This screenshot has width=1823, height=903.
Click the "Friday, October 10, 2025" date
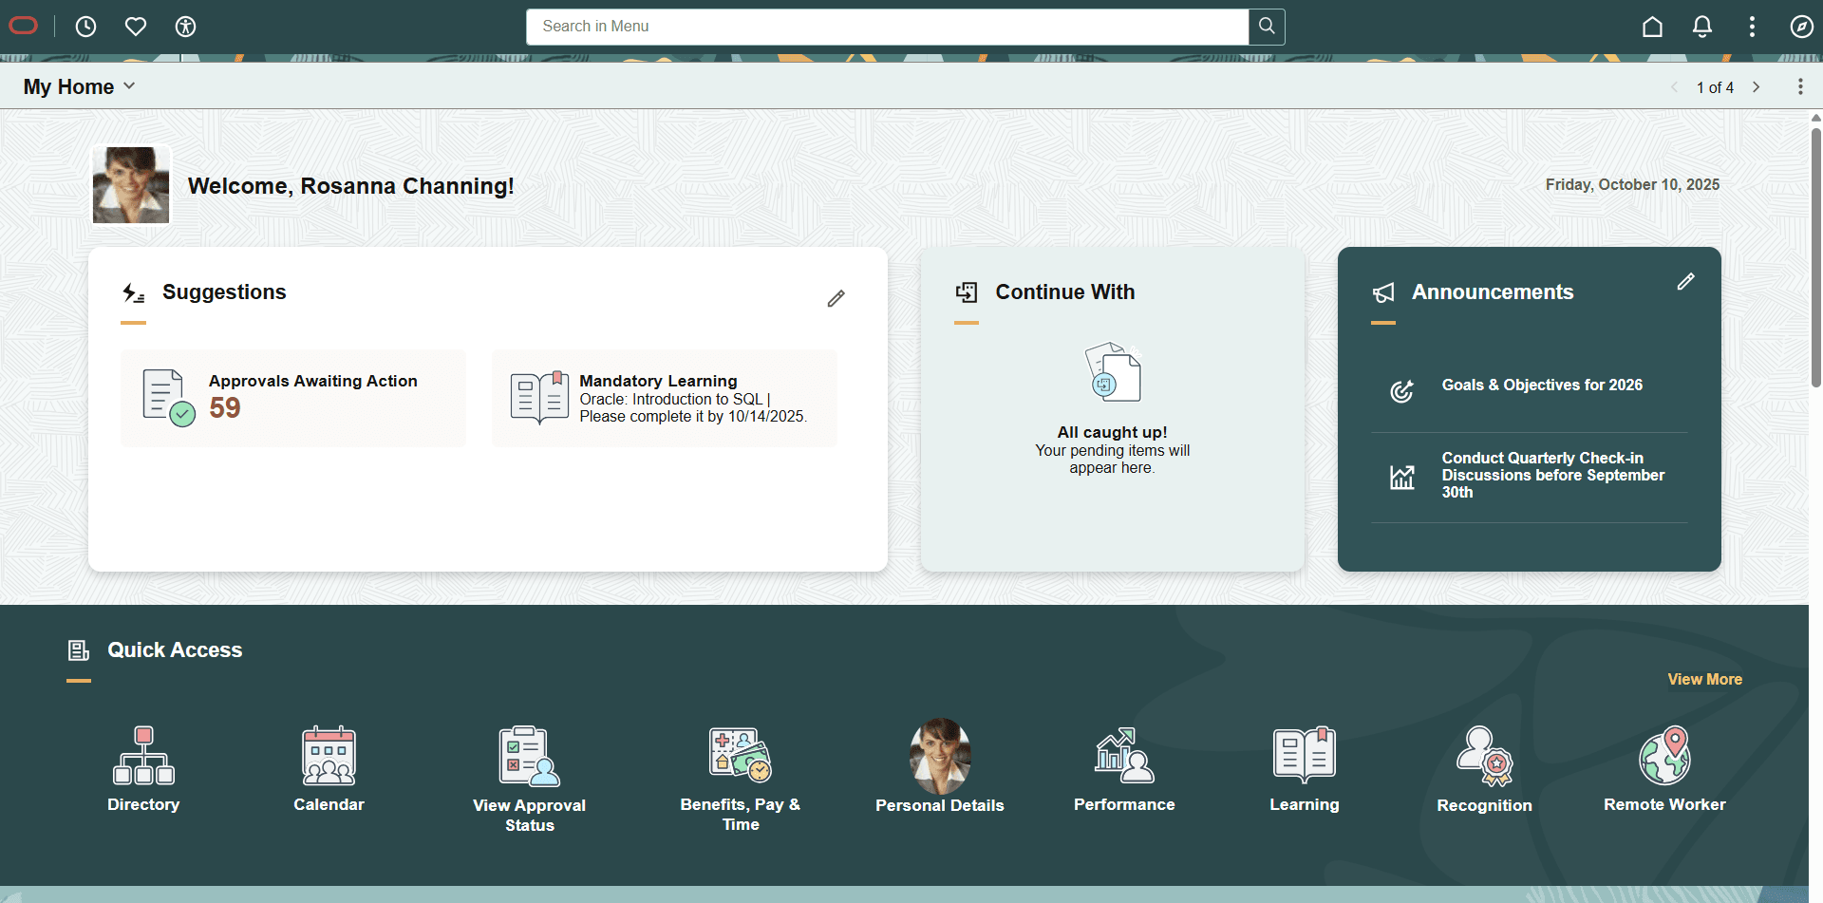point(1632,185)
